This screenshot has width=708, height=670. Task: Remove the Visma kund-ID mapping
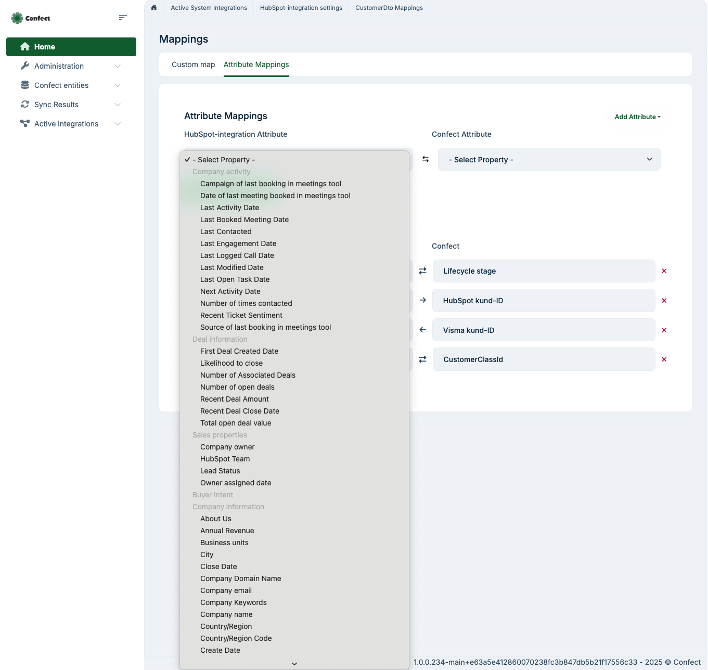[664, 330]
